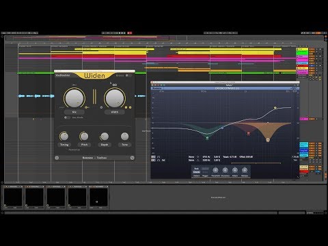Click the Tone label button
Viewport: 328px width, 246px height.
(124, 145)
